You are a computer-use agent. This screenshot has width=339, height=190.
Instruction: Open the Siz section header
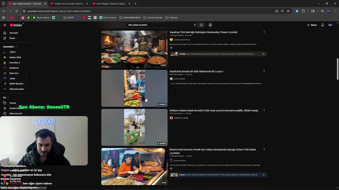[x=6, y=98]
